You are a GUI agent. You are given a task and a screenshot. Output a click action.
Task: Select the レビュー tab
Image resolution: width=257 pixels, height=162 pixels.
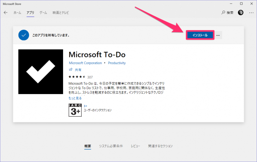135,146
